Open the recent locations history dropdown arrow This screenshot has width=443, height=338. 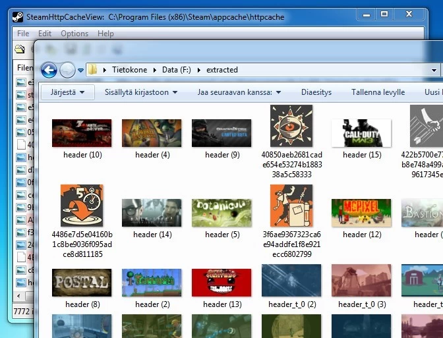point(80,70)
